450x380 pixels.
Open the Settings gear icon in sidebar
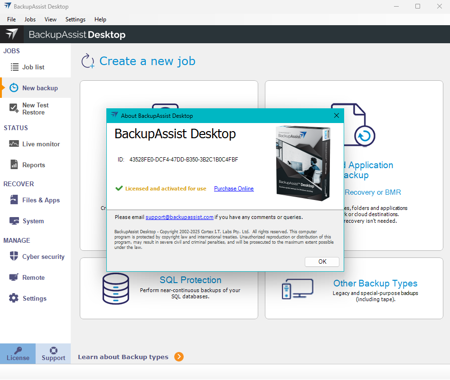pos(13,298)
